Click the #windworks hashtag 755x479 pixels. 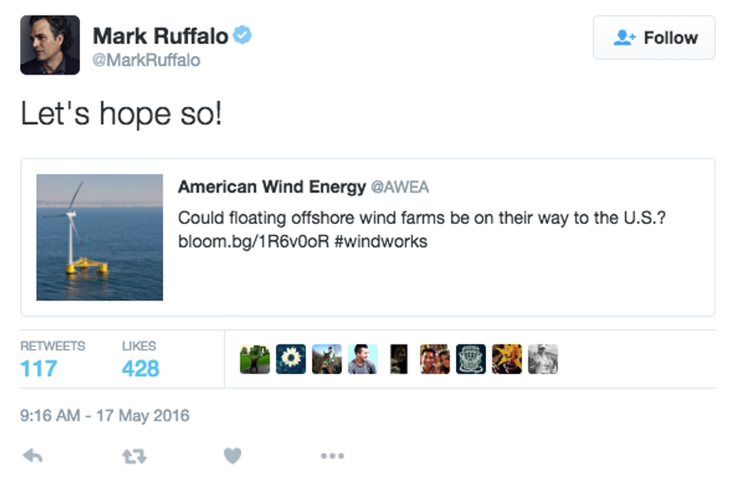pos(381,242)
